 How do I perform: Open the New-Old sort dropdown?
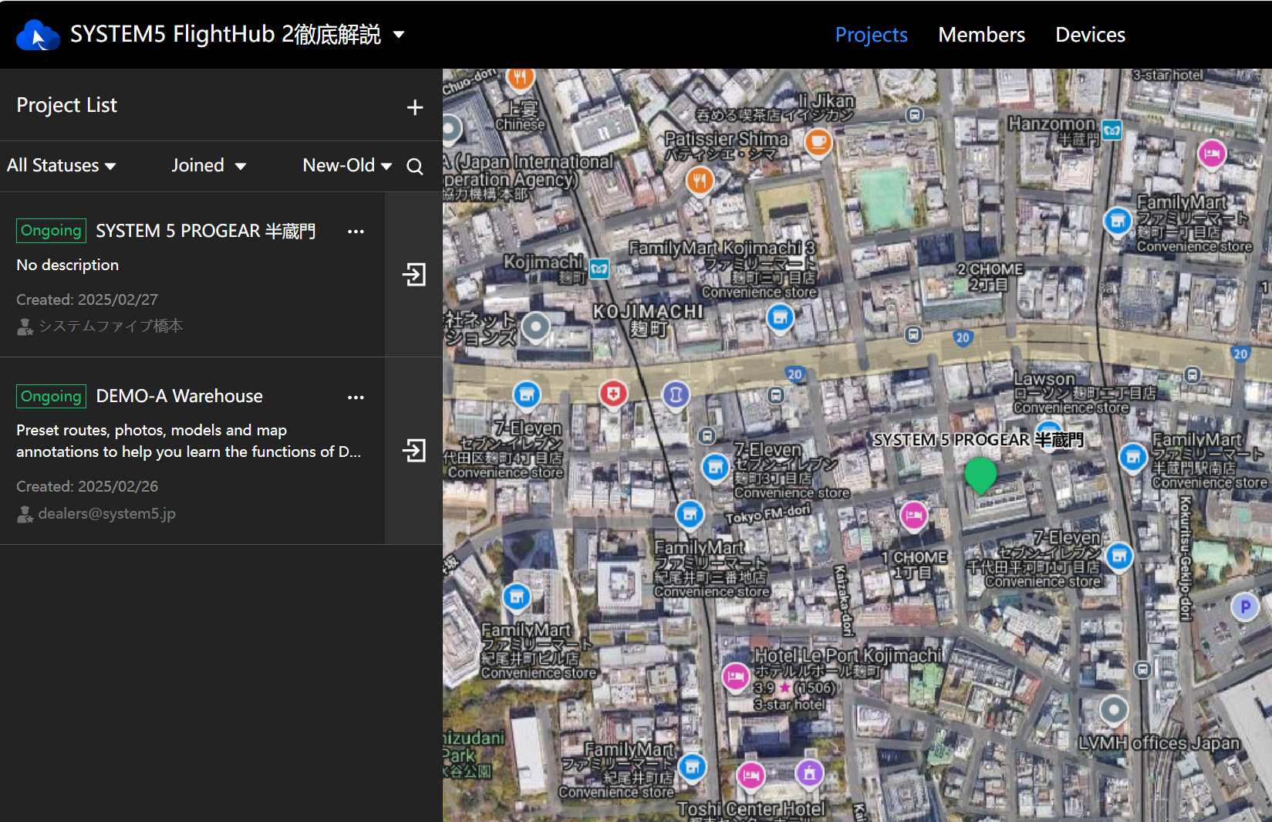point(347,165)
